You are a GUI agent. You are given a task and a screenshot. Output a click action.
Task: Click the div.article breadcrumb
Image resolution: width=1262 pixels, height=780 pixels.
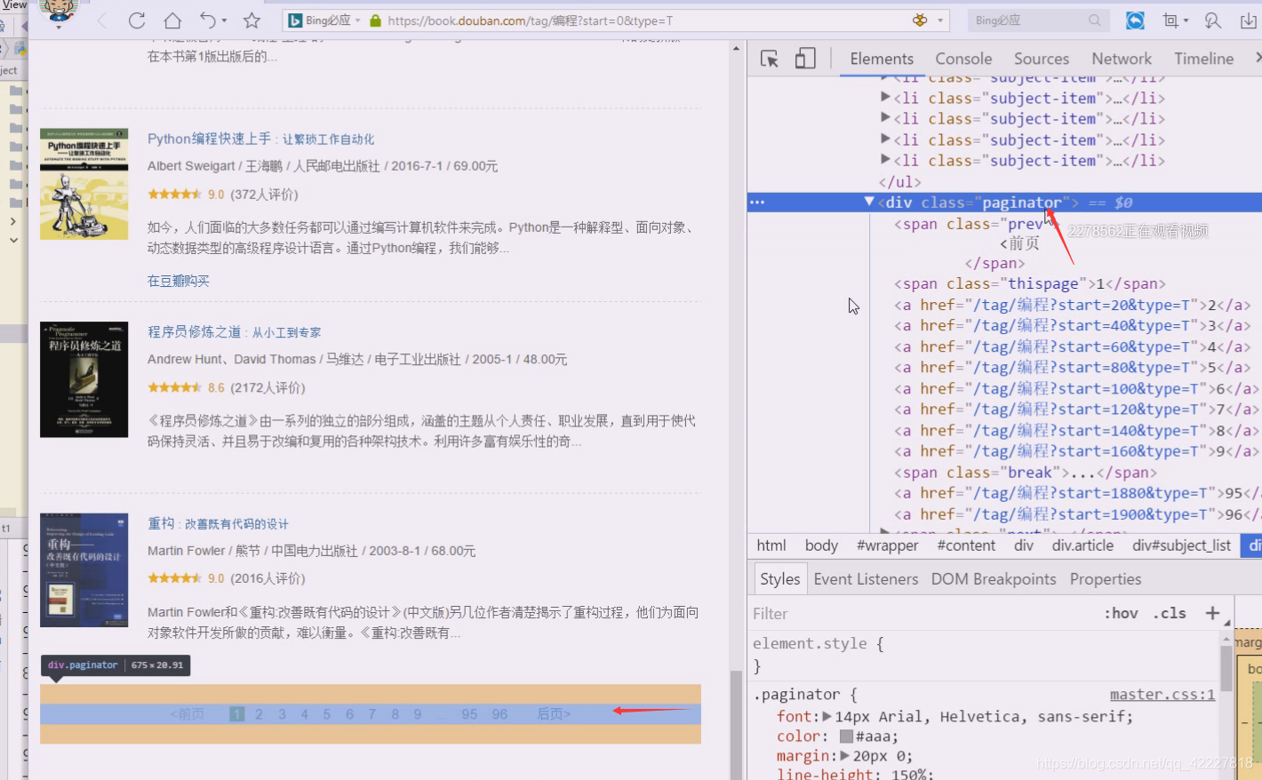(1082, 545)
